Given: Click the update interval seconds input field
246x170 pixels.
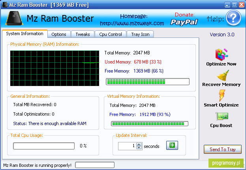Looking at the screenshot, I should coord(127,146).
